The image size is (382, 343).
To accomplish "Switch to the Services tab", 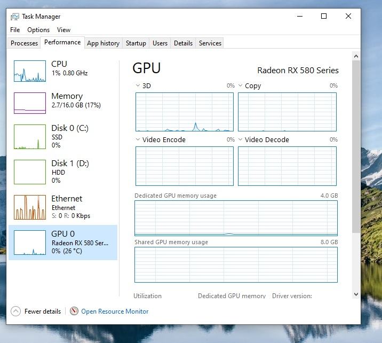I will 210,43.
